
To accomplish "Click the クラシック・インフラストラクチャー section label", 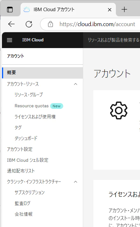I will point(34,182).
